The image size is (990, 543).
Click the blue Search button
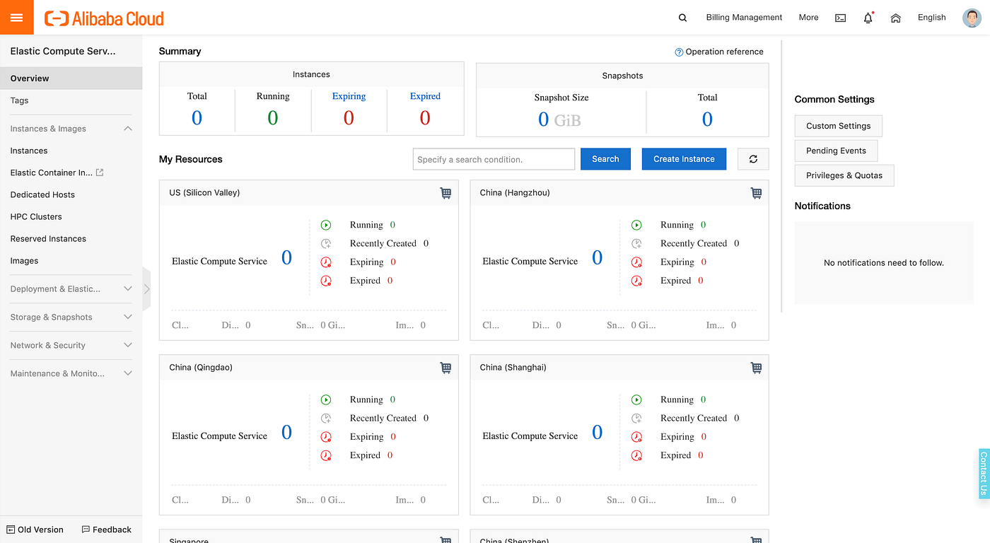click(x=605, y=159)
